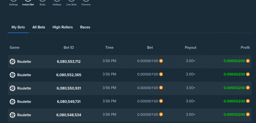
Task: Open the Roulette link in row 6,080,553,712
Action: [24, 61]
